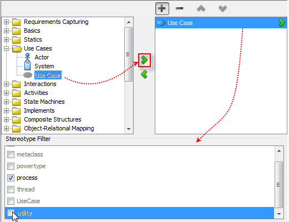Click green chevron on Use Case row
Image resolution: width=289 pixels, height=222 pixels.
282,23
